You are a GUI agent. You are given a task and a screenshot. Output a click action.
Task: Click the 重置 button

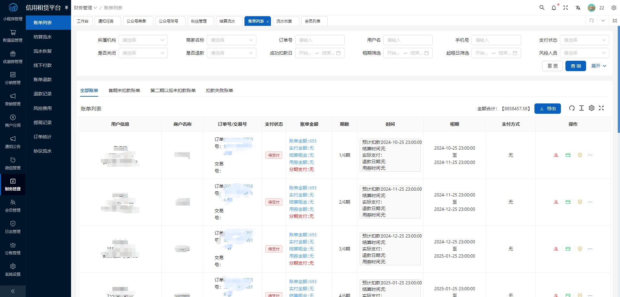(x=553, y=66)
